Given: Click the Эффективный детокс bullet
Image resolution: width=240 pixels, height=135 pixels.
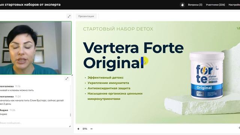Looking at the screenshot, I should 105,78.
